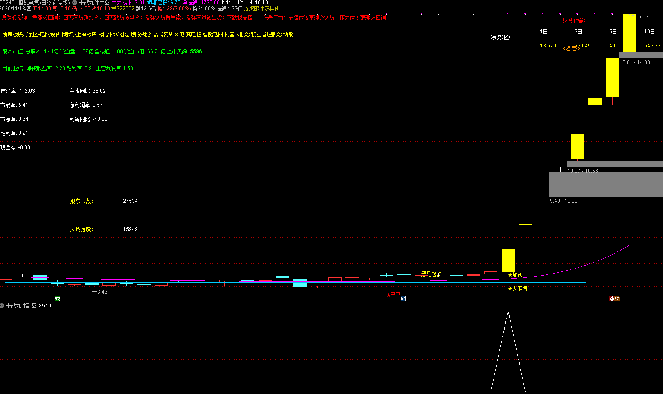Image resolution: width=663 pixels, height=394 pixels.
Task: Expand the 十战九胜副图 sub-chart indicator menu
Action: [2, 306]
